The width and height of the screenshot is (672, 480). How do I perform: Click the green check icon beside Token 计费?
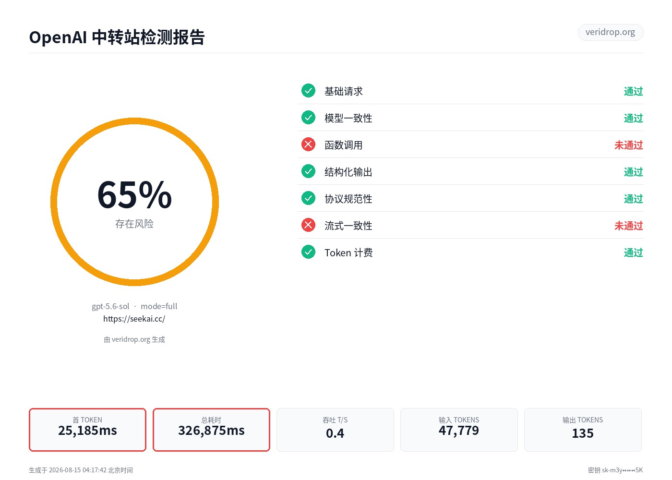point(308,252)
